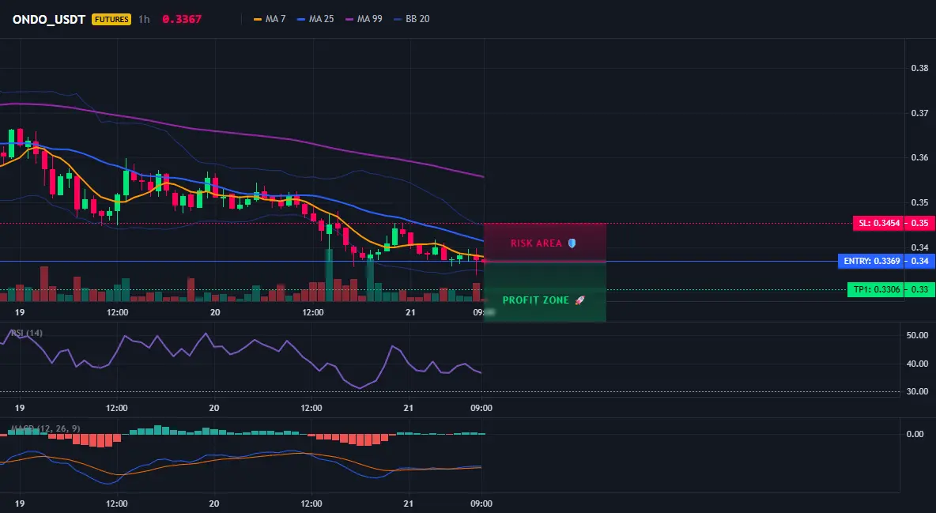936x513 pixels.
Task: Select the 1h timeframe label
Action: [144, 19]
